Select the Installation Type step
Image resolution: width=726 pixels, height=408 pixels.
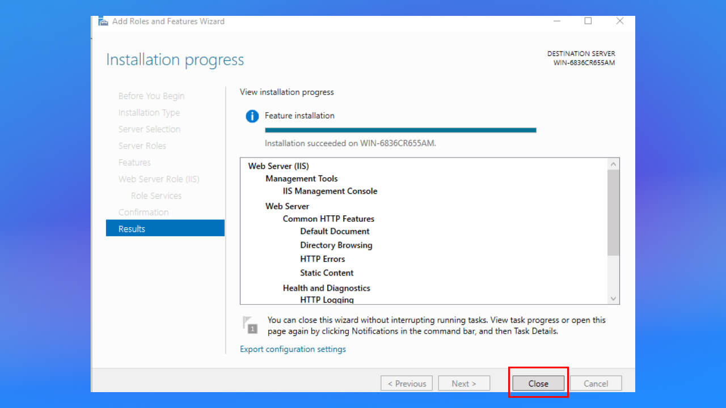[149, 113]
